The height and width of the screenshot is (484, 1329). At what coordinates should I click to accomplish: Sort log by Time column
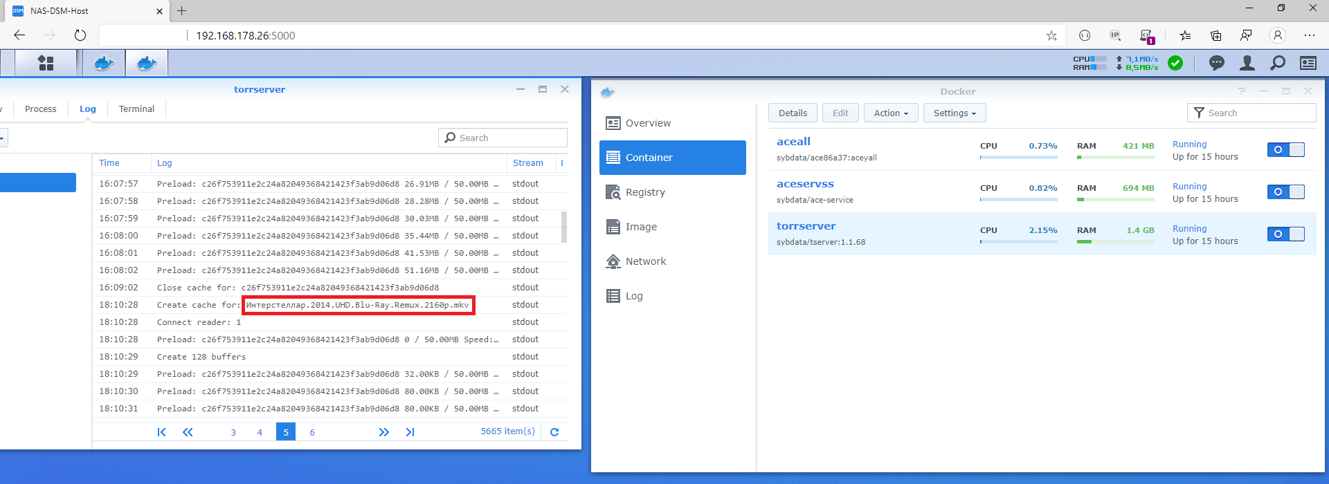(122, 163)
